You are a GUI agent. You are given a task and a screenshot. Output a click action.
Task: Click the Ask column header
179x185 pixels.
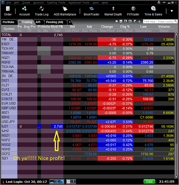pos(89,27)
